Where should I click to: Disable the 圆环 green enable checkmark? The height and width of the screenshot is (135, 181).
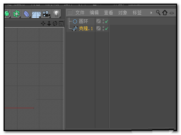click(107, 21)
